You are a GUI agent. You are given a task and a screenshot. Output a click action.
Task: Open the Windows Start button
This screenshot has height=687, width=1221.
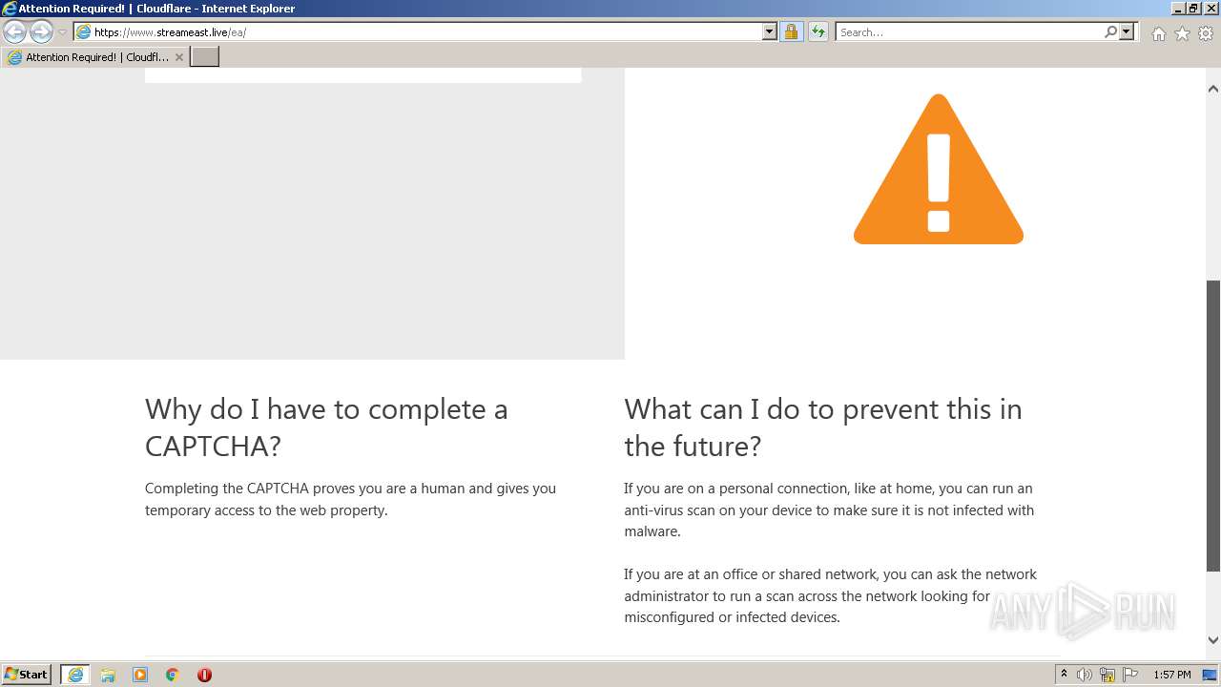click(27, 675)
